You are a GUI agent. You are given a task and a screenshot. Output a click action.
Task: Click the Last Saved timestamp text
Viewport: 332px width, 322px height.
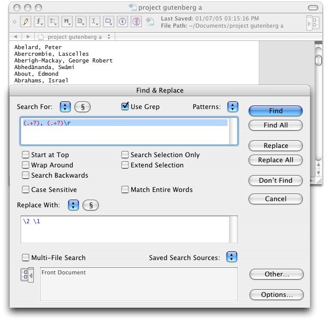pyautogui.click(x=210, y=18)
